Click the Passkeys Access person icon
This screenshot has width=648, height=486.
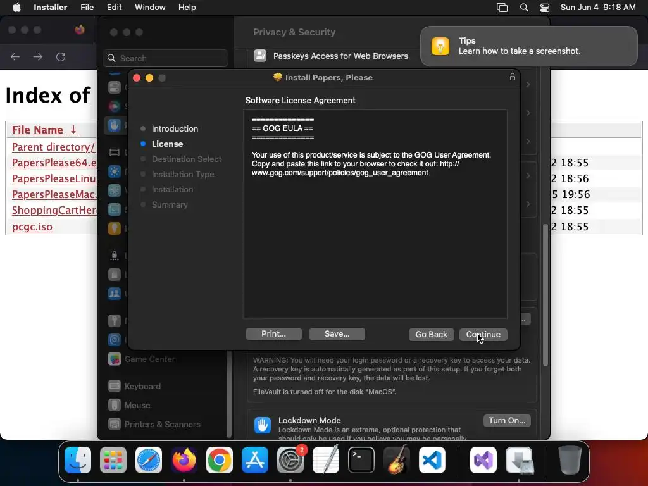(260, 56)
